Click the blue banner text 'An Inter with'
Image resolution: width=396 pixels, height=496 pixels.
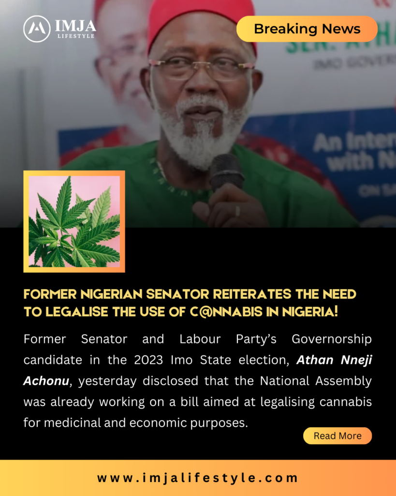pyautogui.click(x=353, y=152)
